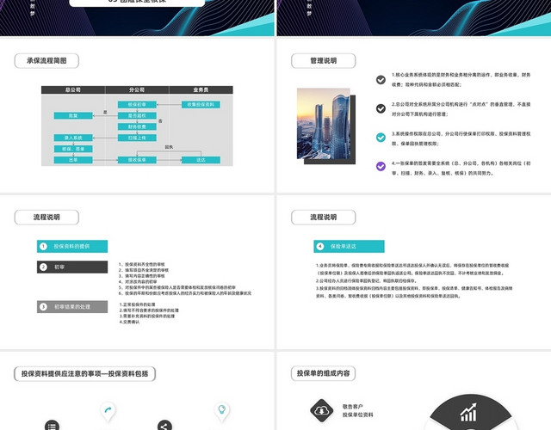Click the 保险单送达 teal step bar

(x=349, y=247)
